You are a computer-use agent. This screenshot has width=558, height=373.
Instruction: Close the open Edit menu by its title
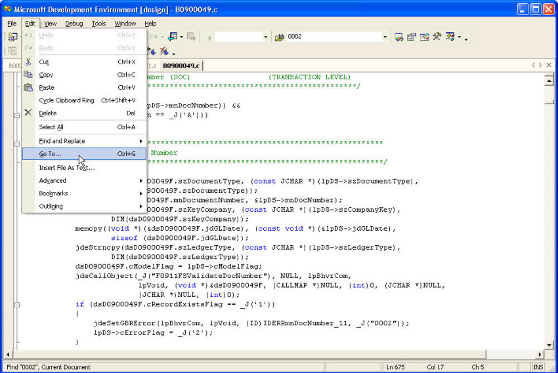coord(30,24)
